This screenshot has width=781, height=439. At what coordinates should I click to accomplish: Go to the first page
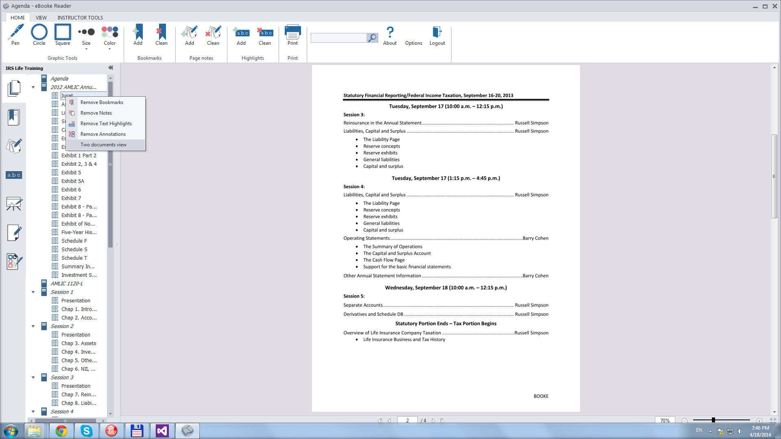click(x=380, y=421)
